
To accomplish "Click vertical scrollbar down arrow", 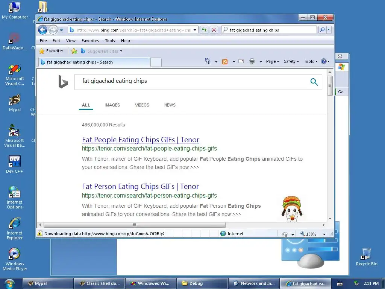I will (330, 219).
